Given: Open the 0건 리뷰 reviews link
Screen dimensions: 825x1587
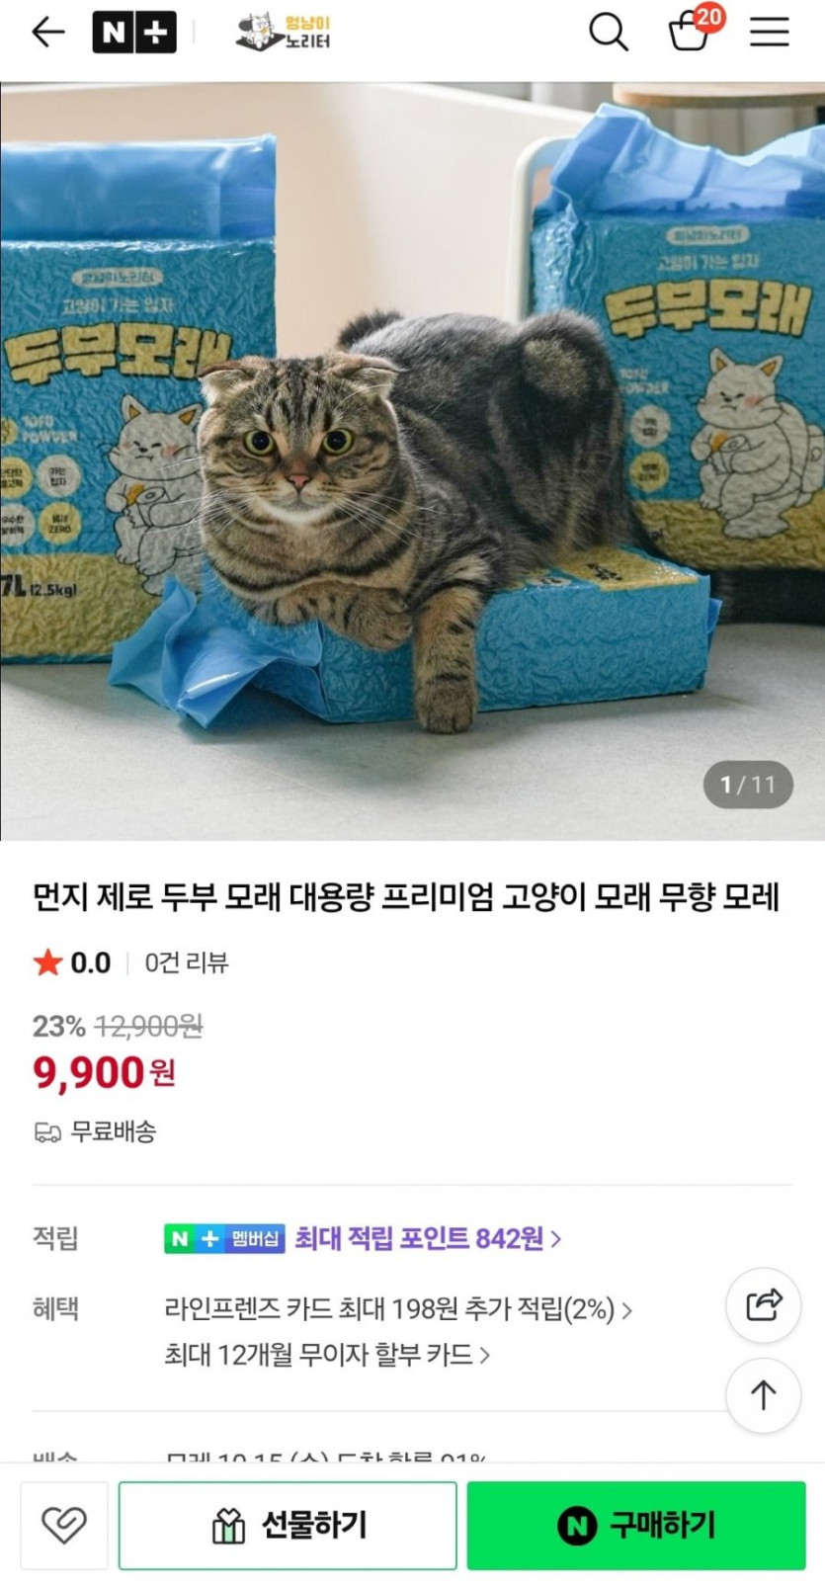Looking at the screenshot, I should 186,962.
